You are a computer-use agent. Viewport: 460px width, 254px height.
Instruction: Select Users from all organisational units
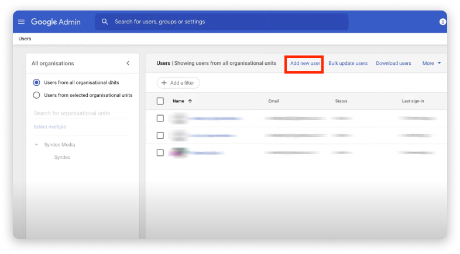pos(36,82)
